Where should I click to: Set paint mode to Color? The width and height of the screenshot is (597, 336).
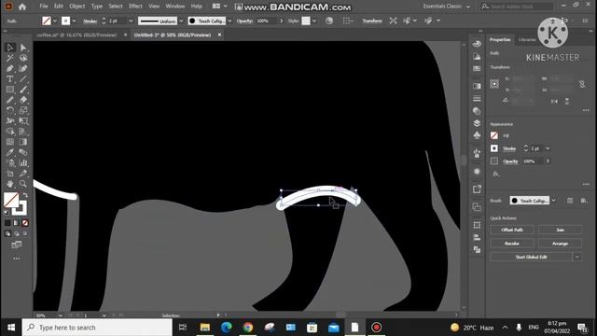click(7, 223)
